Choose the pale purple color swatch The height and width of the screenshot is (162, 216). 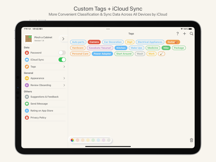[x=104, y=140]
